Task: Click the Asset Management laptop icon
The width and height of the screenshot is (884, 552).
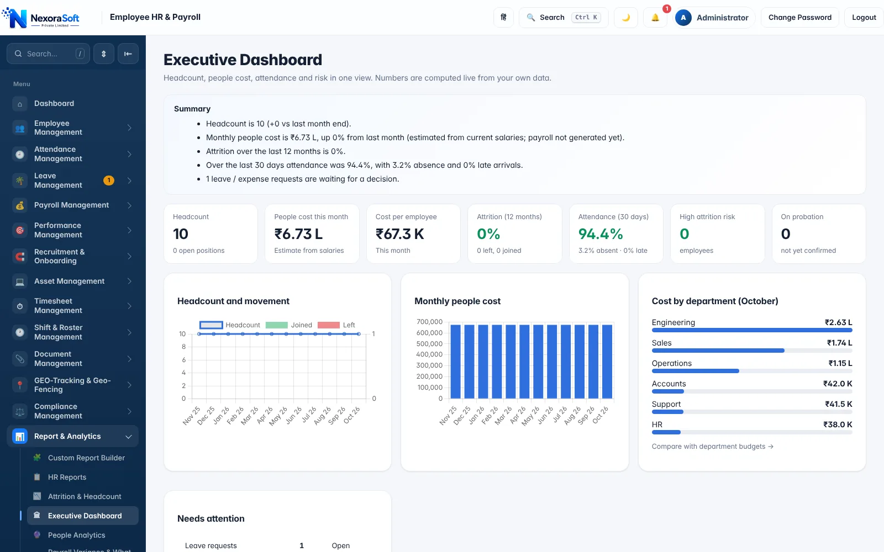Action: tap(20, 282)
